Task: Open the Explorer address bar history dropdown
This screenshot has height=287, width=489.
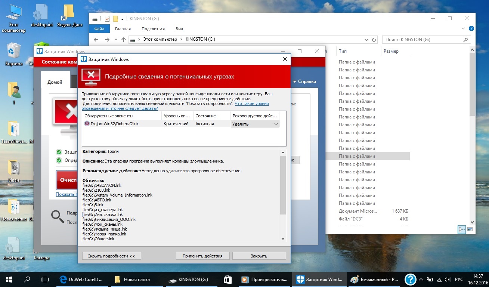Action: [x=366, y=39]
